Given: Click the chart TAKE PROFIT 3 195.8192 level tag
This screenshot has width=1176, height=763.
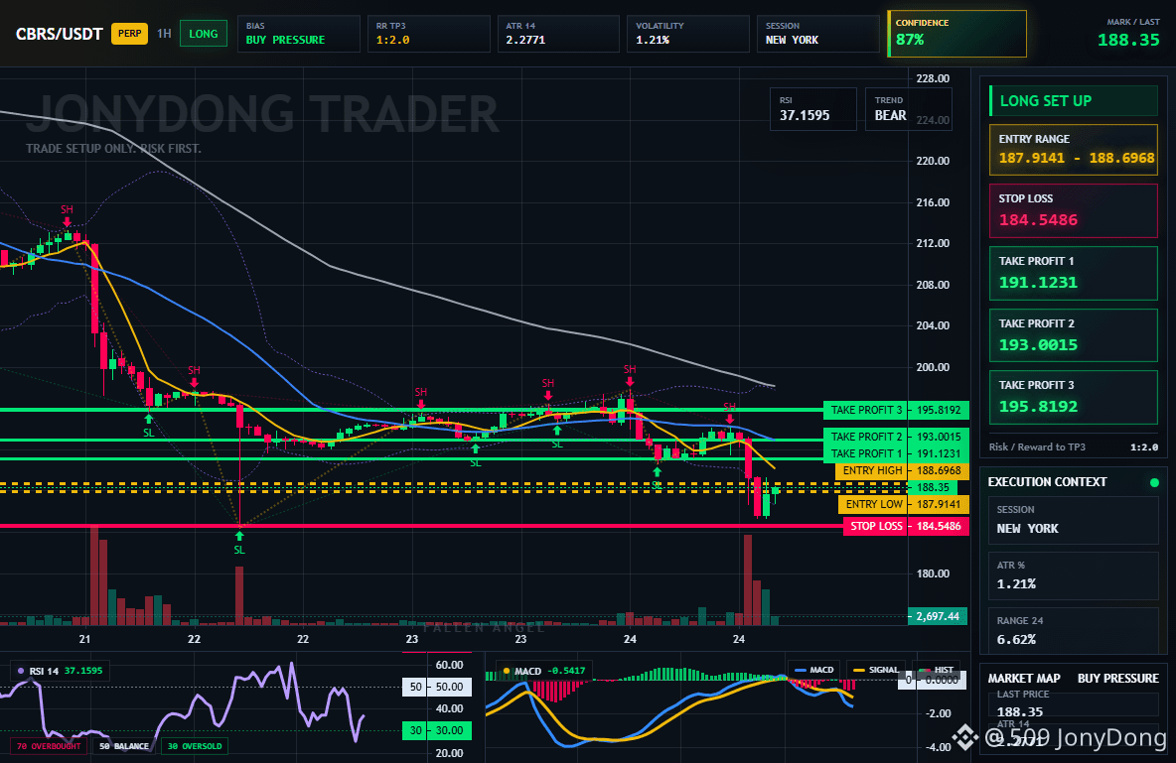Looking at the screenshot, I should click(x=896, y=410).
